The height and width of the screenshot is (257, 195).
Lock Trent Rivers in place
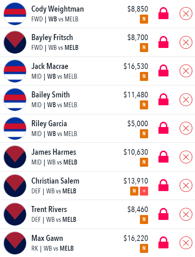click(x=163, y=214)
